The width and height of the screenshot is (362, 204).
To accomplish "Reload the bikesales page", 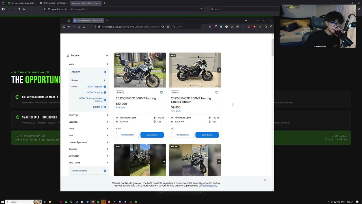I will (79, 27).
